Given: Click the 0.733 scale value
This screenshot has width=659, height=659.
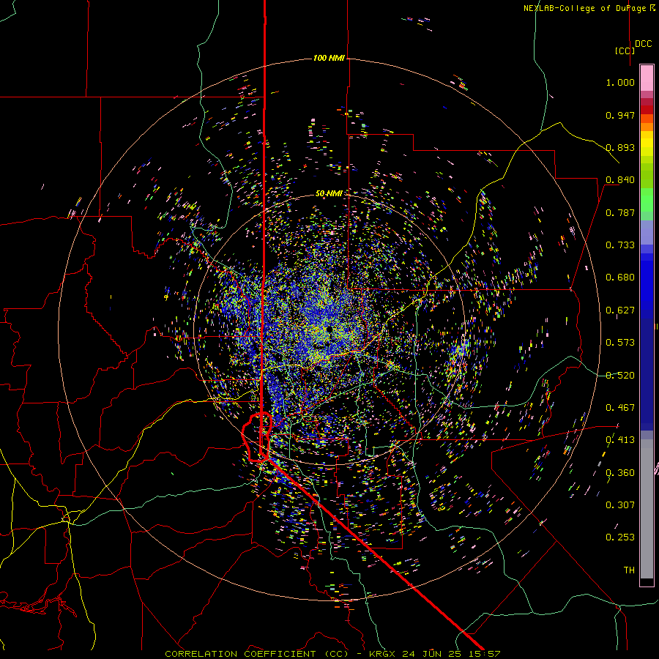Looking at the screenshot, I should tap(620, 245).
